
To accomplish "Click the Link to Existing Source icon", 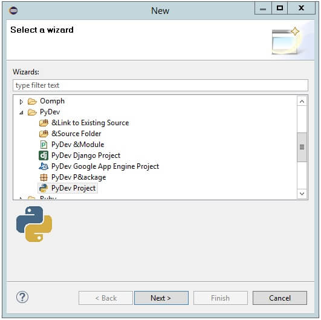I will pyautogui.click(x=44, y=123).
